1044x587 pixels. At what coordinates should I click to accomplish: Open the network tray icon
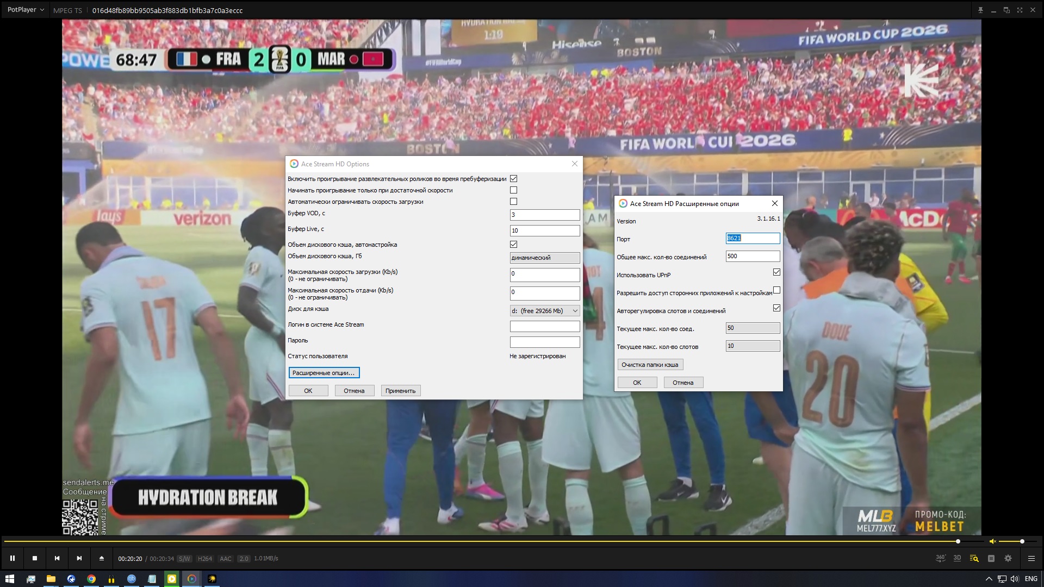pos(1002,579)
